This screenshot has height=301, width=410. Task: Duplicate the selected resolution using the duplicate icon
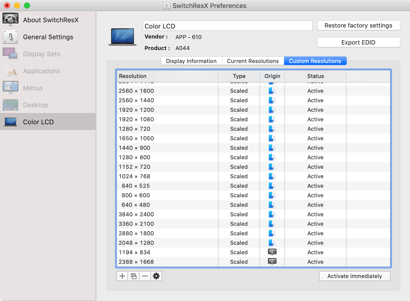[134, 276]
